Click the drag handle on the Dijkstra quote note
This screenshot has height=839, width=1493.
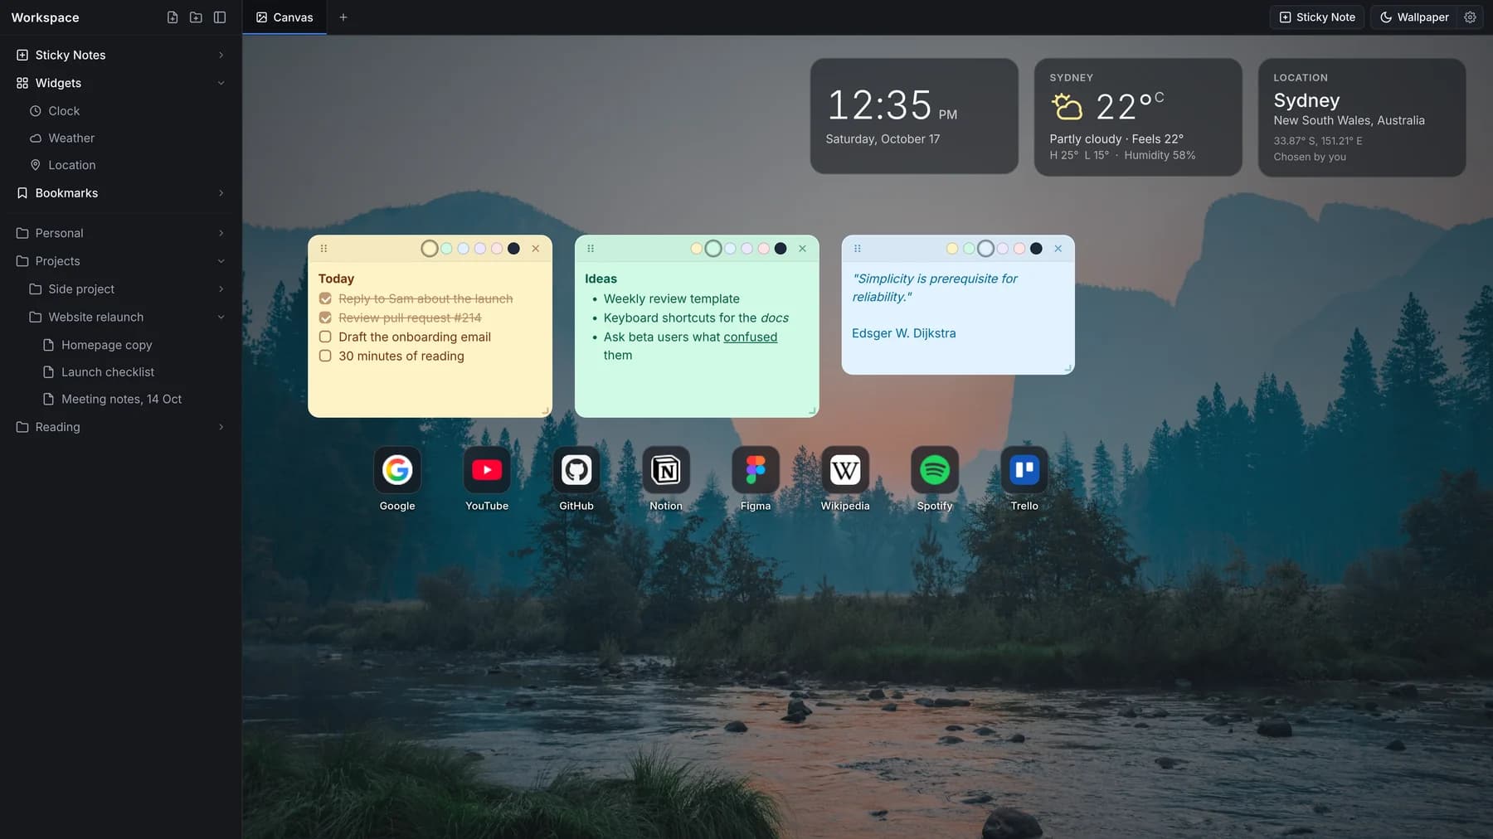pyautogui.click(x=858, y=249)
